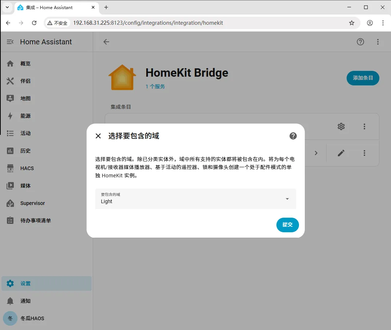
Task: Open a new browser tab
Action: pos(106,8)
